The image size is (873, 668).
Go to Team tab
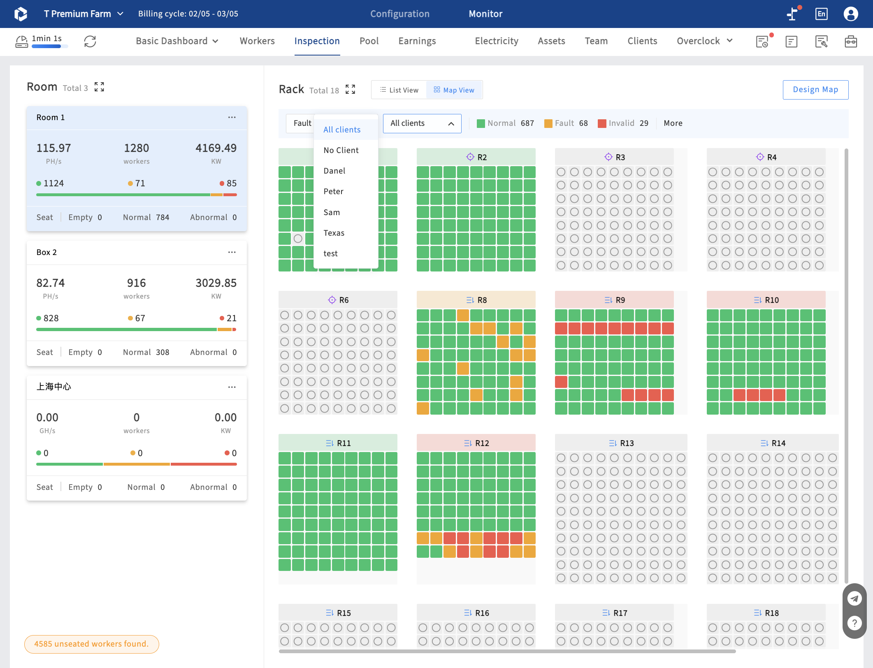596,41
